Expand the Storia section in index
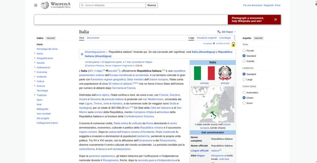Viewport: 317px width, 163px height. point(35,53)
